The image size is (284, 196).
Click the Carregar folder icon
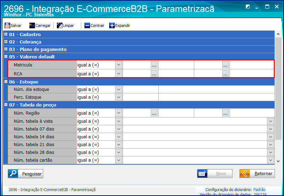pyautogui.click(x=32, y=25)
